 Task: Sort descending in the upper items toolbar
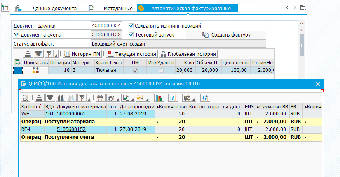[x=38, y=54]
